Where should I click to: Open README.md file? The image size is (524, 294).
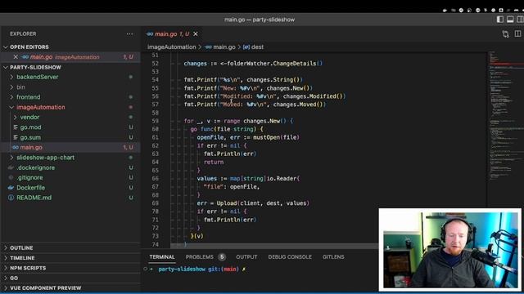[x=34, y=198]
